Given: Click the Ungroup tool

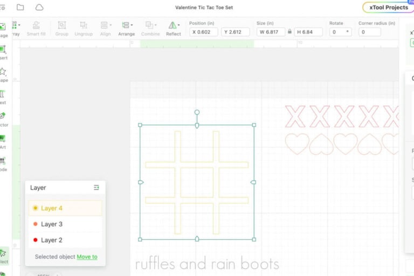Looking at the screenshot, I should click(84, 29).
